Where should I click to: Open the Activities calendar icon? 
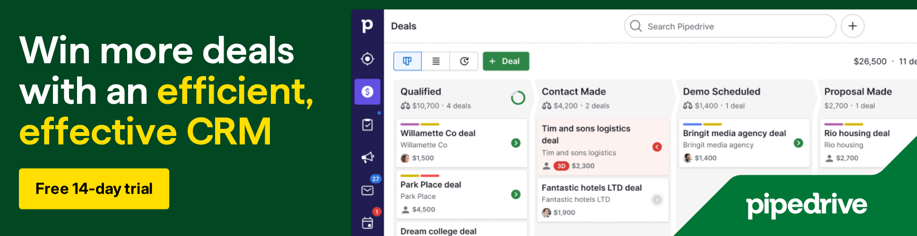(x=367, y=223)
